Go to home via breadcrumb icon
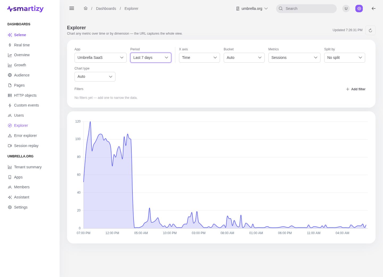 [86, 8]
